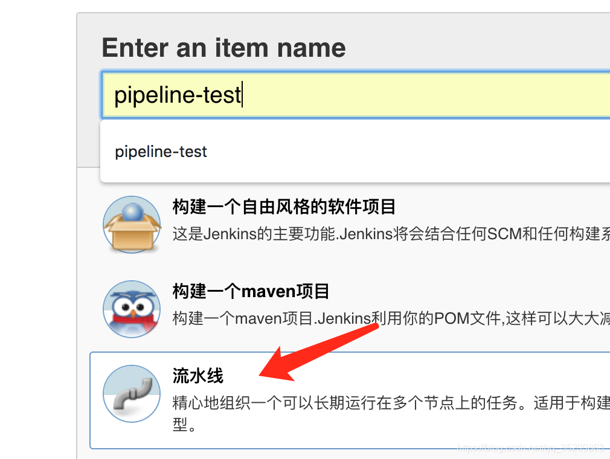Click the red arrow annotation

coord(318,353)
